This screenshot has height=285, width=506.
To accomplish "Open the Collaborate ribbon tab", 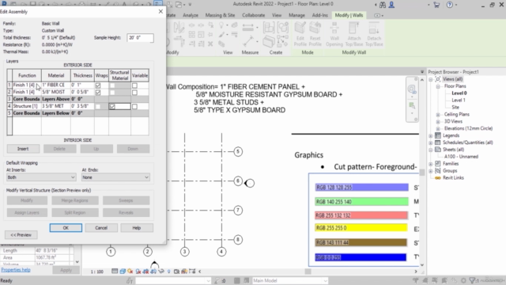I will click(253, 15).
